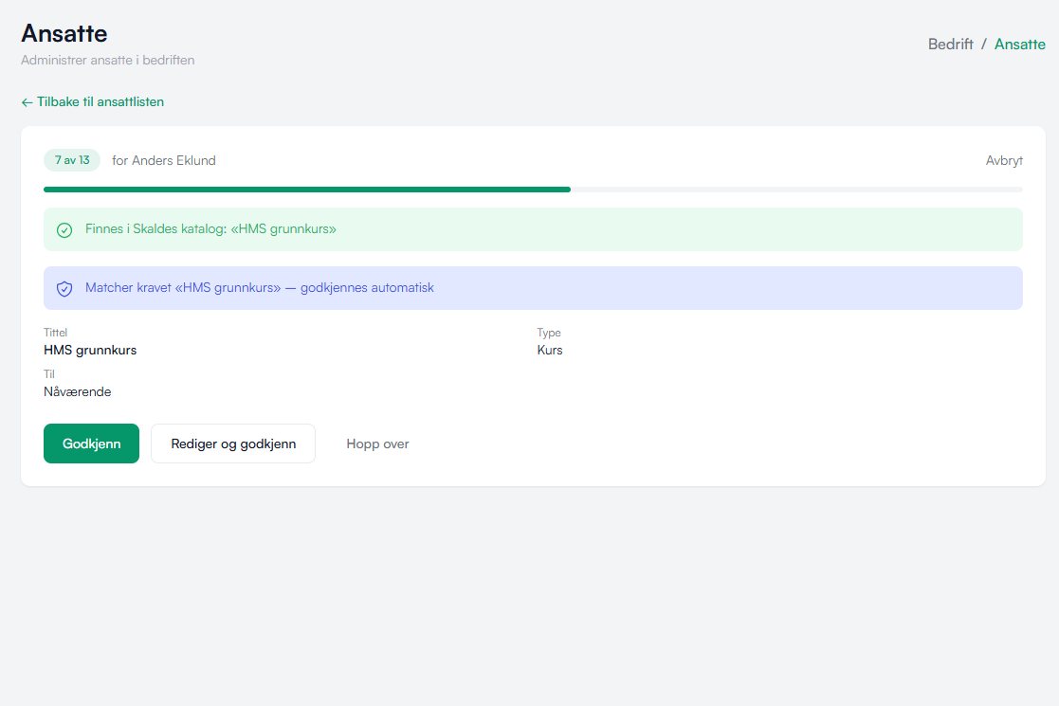
Task: Click the Finnes i Skaldes katalog banner text
Action: pos(210,228)
